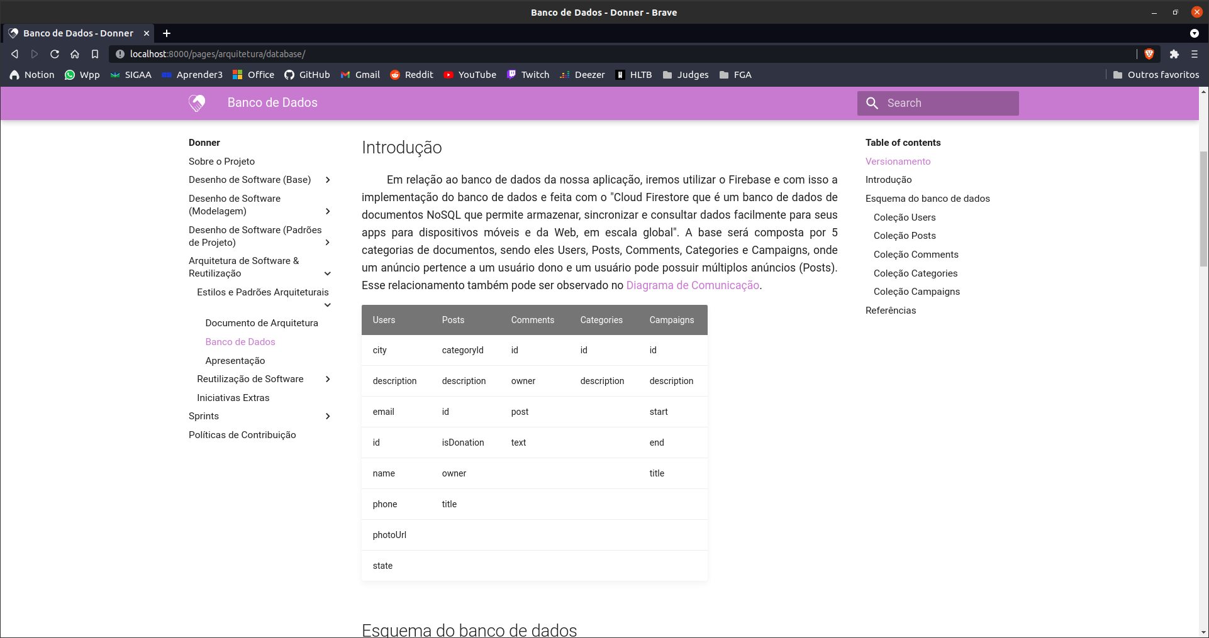Jump to Coleção Comments section

(916, 255)
